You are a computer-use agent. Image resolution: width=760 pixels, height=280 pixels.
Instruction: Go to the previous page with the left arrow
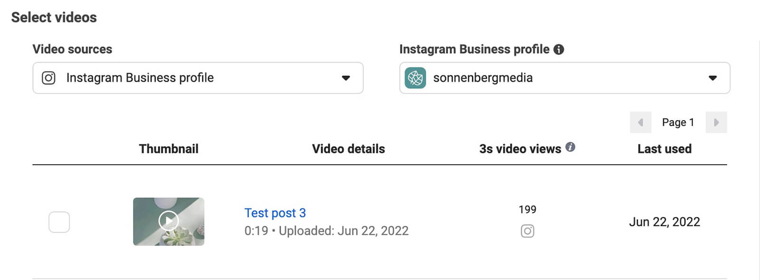(640, 122)
